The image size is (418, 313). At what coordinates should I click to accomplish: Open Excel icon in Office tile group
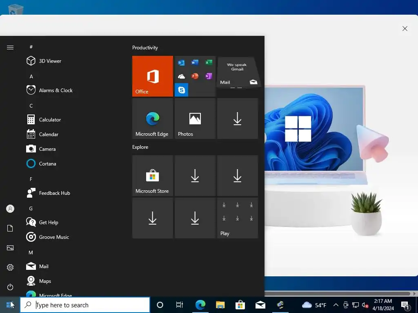(209, 62)
